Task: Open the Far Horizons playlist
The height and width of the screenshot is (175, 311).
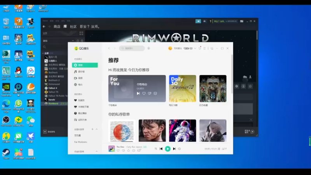Action: point(81,142)
